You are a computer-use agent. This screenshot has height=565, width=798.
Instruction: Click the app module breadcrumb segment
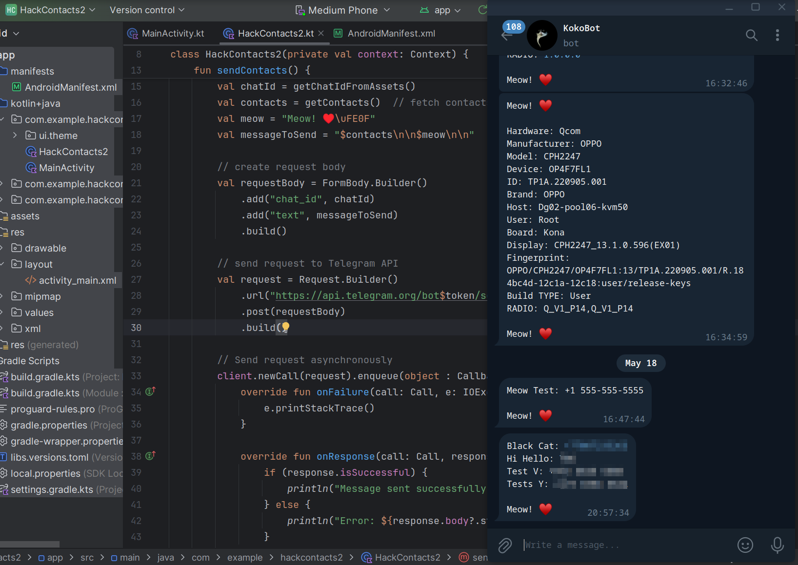point(51,557)
